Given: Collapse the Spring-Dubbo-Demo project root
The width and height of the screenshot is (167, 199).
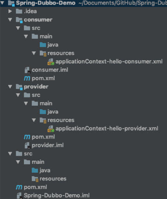Looking at the screenshot, I should coord(2,3).
